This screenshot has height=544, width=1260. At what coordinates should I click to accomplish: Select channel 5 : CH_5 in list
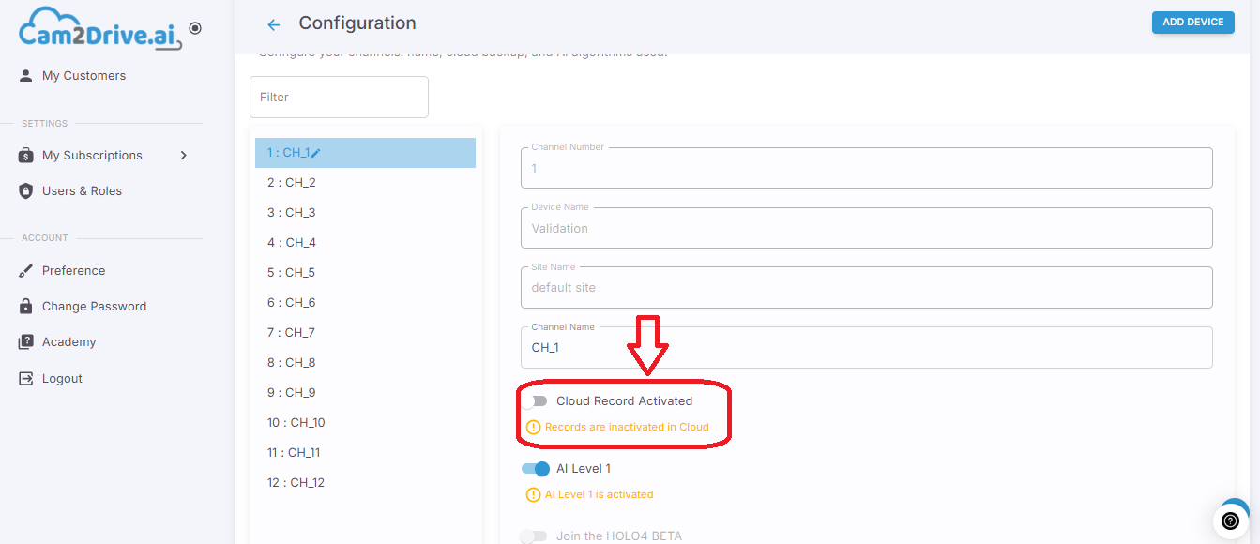365,273
